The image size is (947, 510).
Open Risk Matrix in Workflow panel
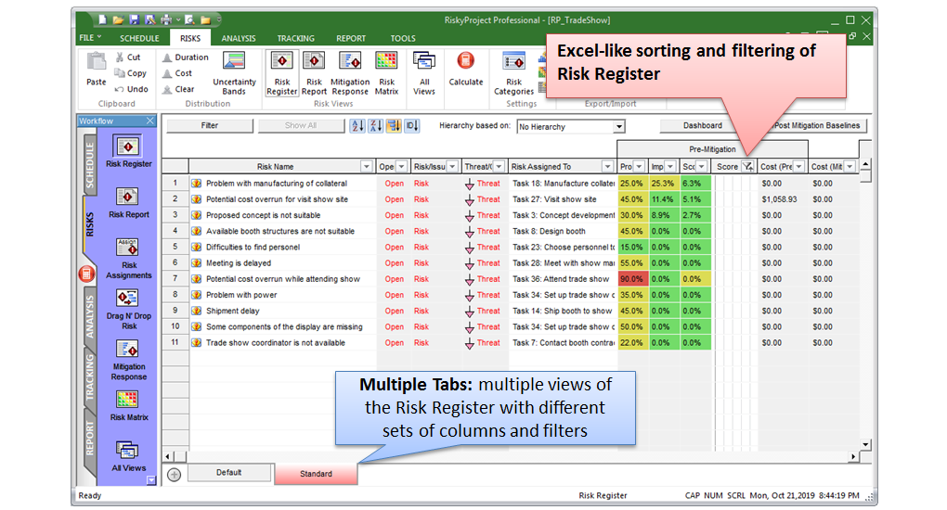tap(129, 405)
